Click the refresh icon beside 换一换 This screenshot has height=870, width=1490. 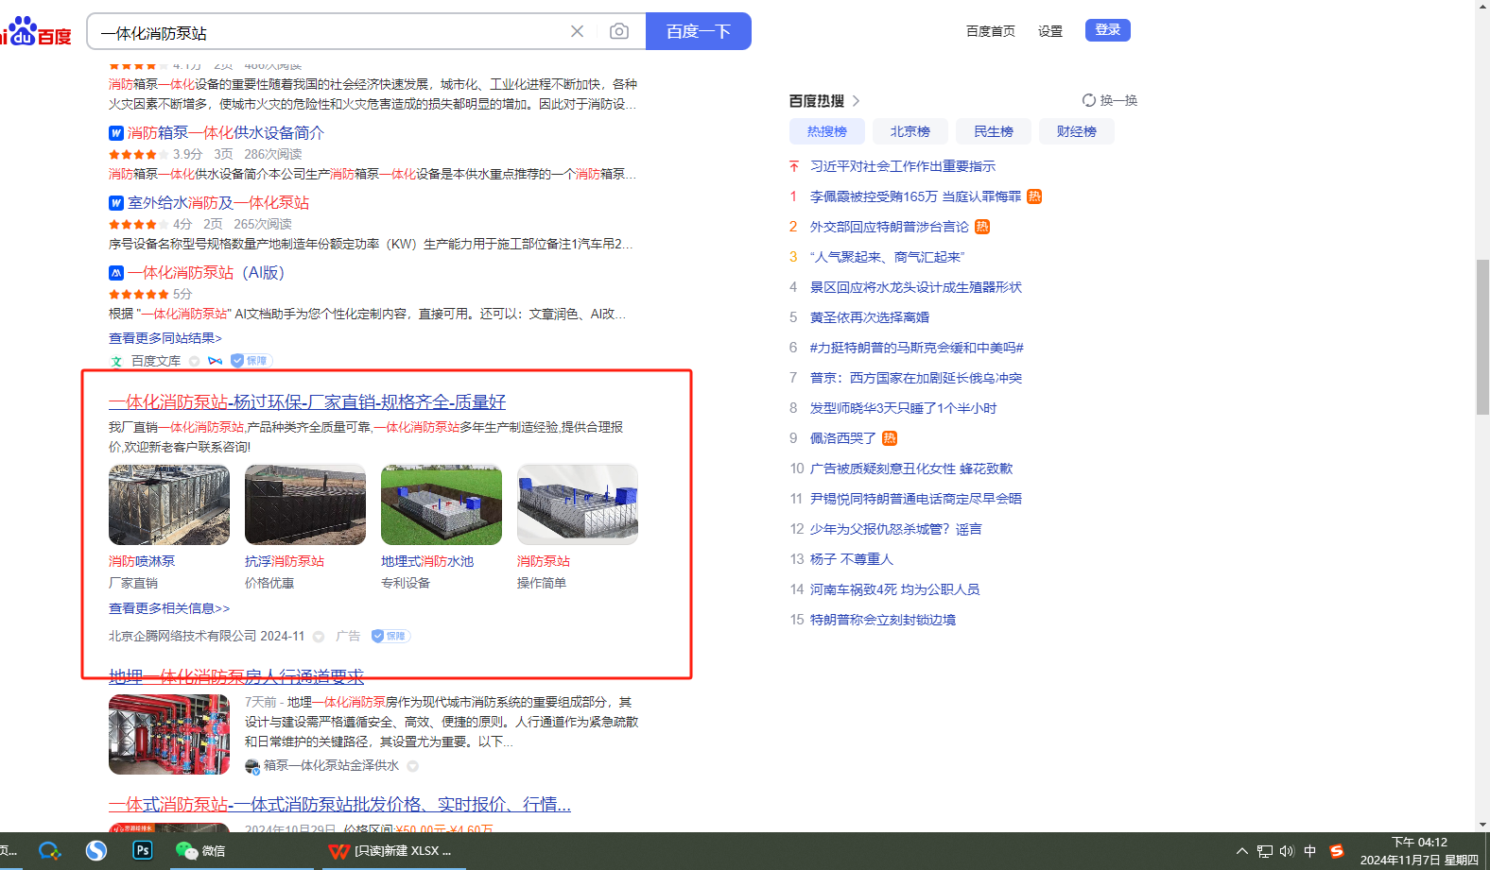1089,100
